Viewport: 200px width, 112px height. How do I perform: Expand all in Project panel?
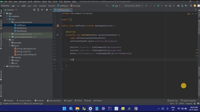point(38,10)
